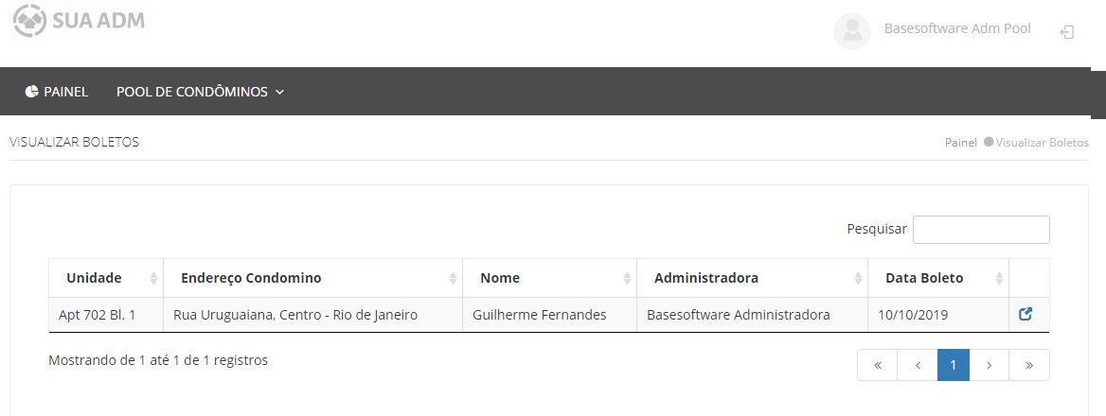Click the Pesquisar search field
The height and width of the screenshot is (416, 1106).
(981, 230)
